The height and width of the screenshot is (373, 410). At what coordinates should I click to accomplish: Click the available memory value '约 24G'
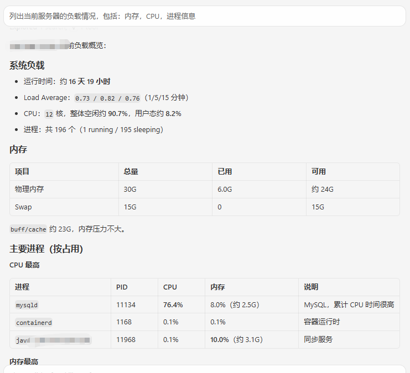(x=323, y=189)
